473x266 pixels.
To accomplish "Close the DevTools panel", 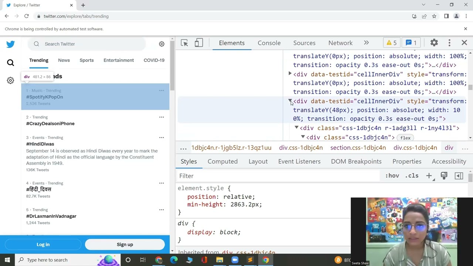I will (x=465, y=43).
